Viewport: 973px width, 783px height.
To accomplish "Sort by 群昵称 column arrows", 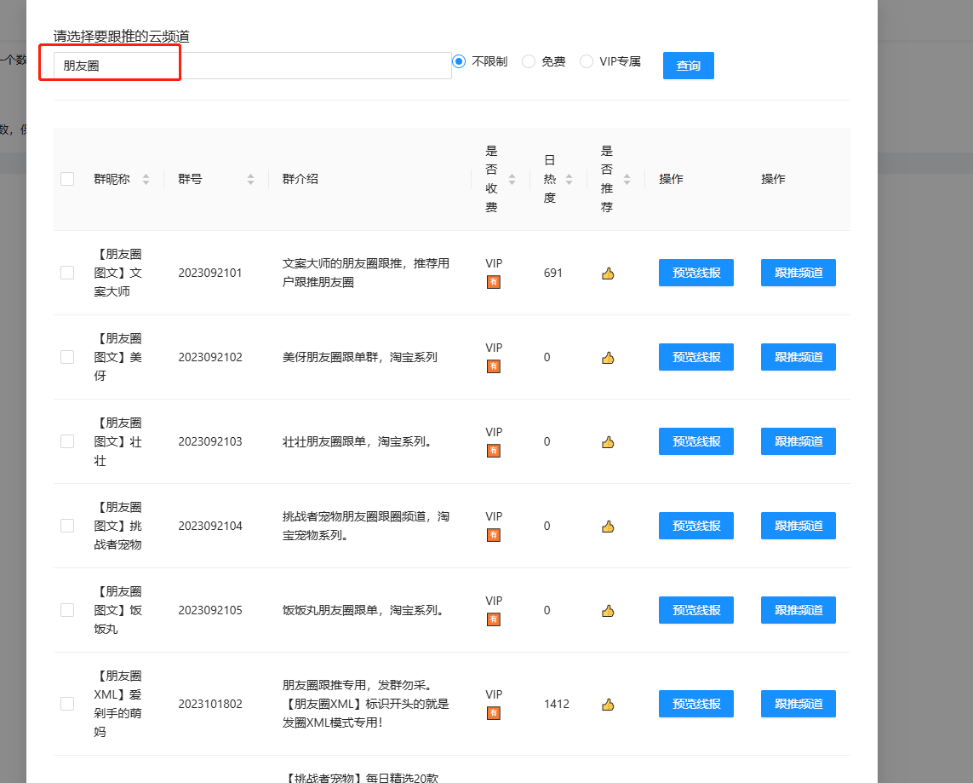I will [146, 180].
